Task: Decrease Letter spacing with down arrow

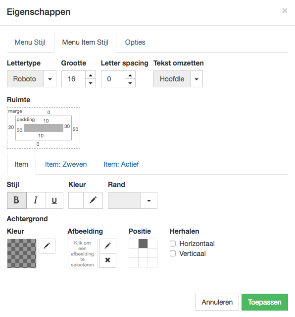Action: coord(130,83)
